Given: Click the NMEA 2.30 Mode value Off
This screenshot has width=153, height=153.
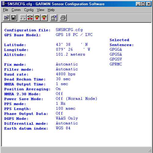Looking at the screenshot, I should (59, 94).
